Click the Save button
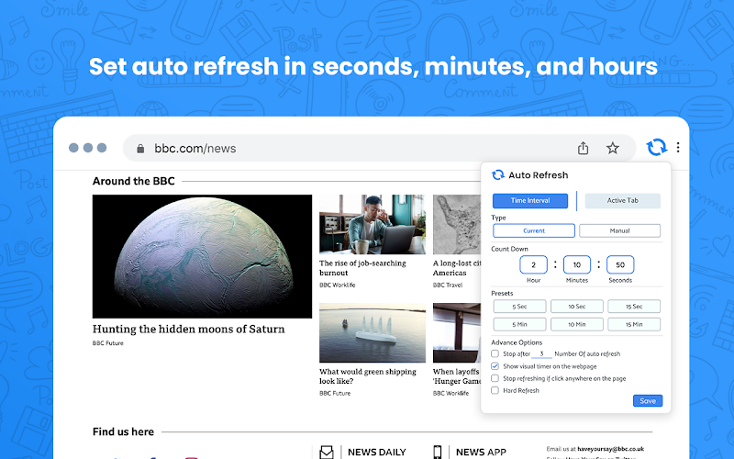 (x=648, y=401)
